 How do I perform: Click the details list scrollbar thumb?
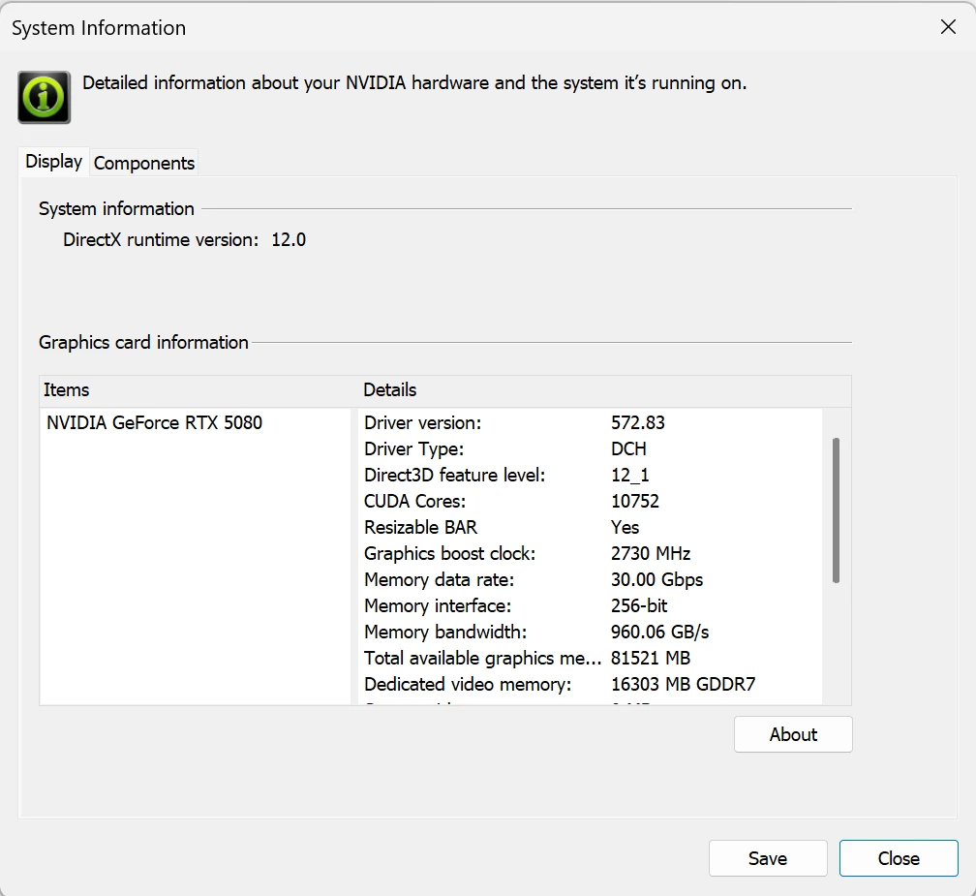pos(836,510)
